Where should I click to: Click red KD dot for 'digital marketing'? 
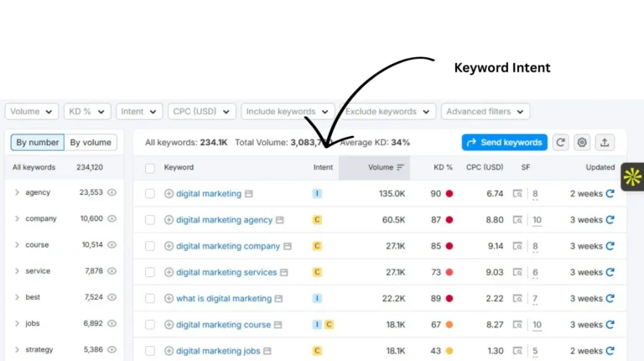point(449,194)
